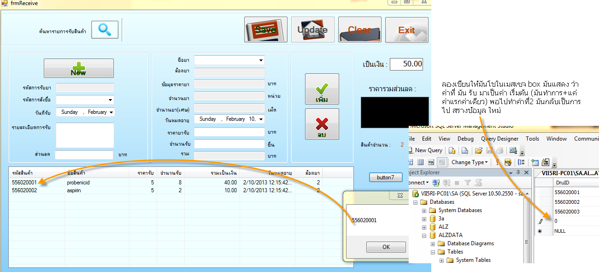Open the Debug menu in Management Studio
The image size is (599, 272).
point(465,138)
